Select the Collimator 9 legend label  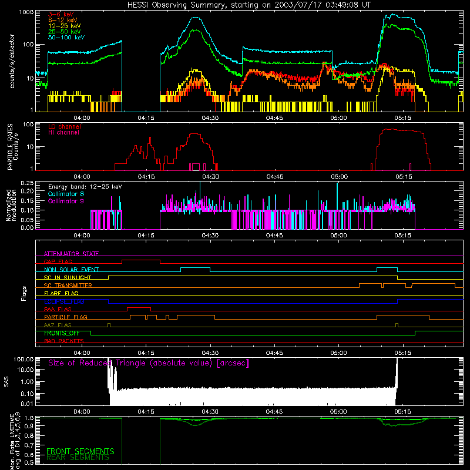pos(66,201)
